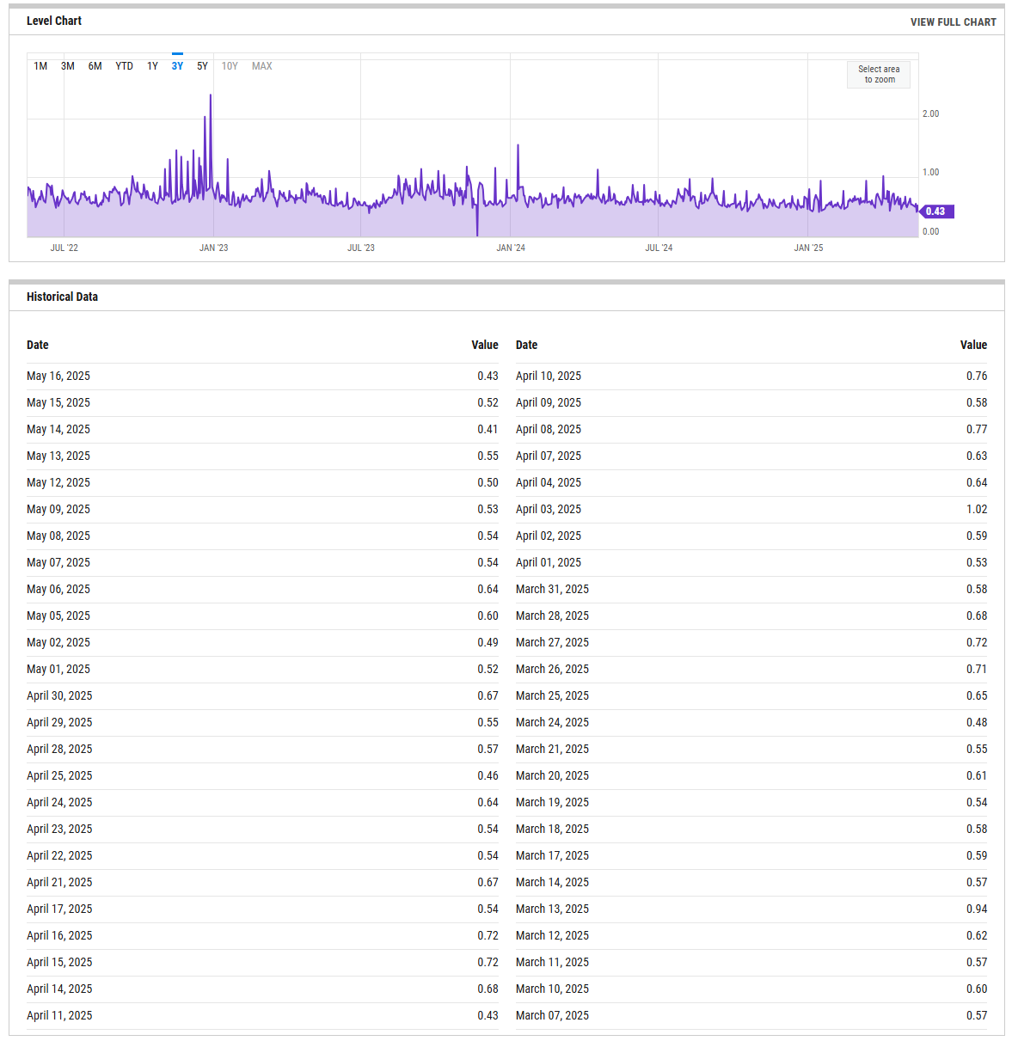Select the March 24, 2025 date cell
Image resolution: width=1012 pixels, height=1041 pixels.
[552, 722]
